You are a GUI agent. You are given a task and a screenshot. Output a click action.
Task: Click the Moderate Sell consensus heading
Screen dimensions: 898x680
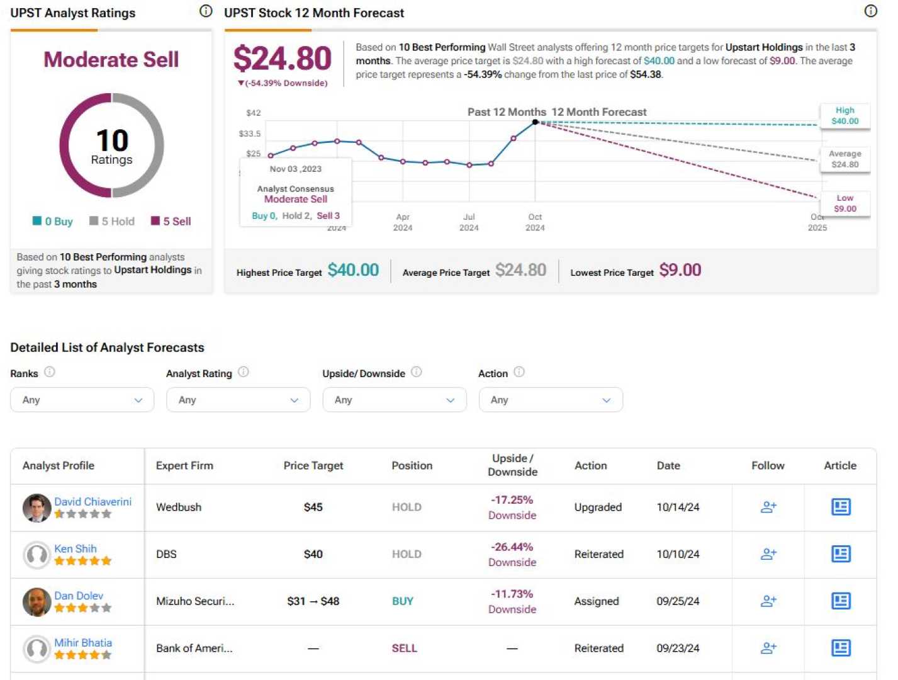point(111,59)
